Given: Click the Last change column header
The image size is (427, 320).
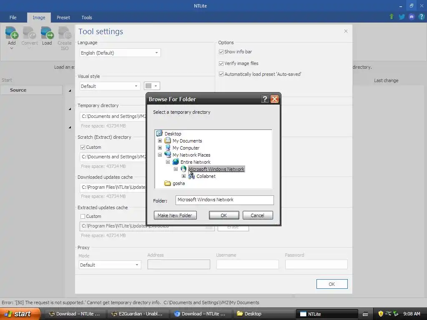Looking at the screenshot, I should pyautogui.click(x=386, y=80).
